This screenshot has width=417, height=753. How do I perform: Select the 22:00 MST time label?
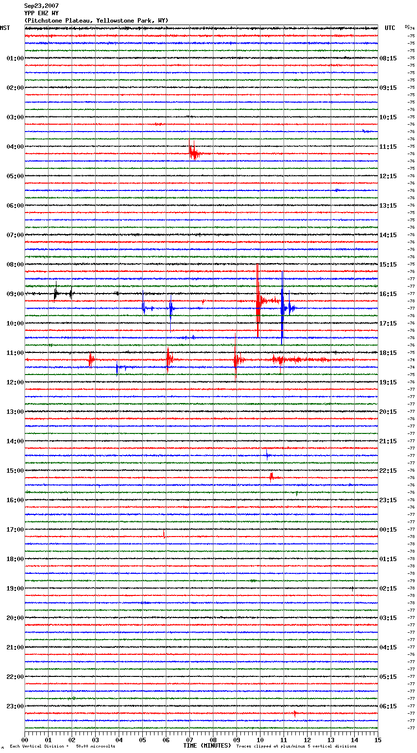pyautogui.click(x=15, y=677)
